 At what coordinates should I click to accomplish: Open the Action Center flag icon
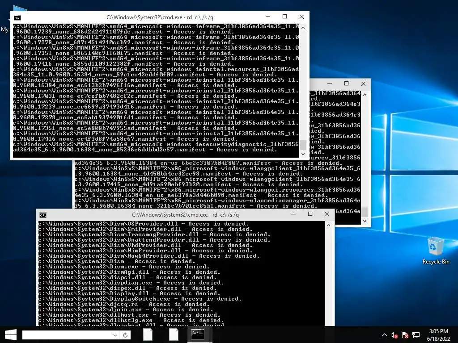(405, 335)
